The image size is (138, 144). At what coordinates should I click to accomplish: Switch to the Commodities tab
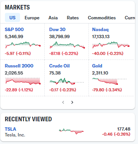point(102,18)
